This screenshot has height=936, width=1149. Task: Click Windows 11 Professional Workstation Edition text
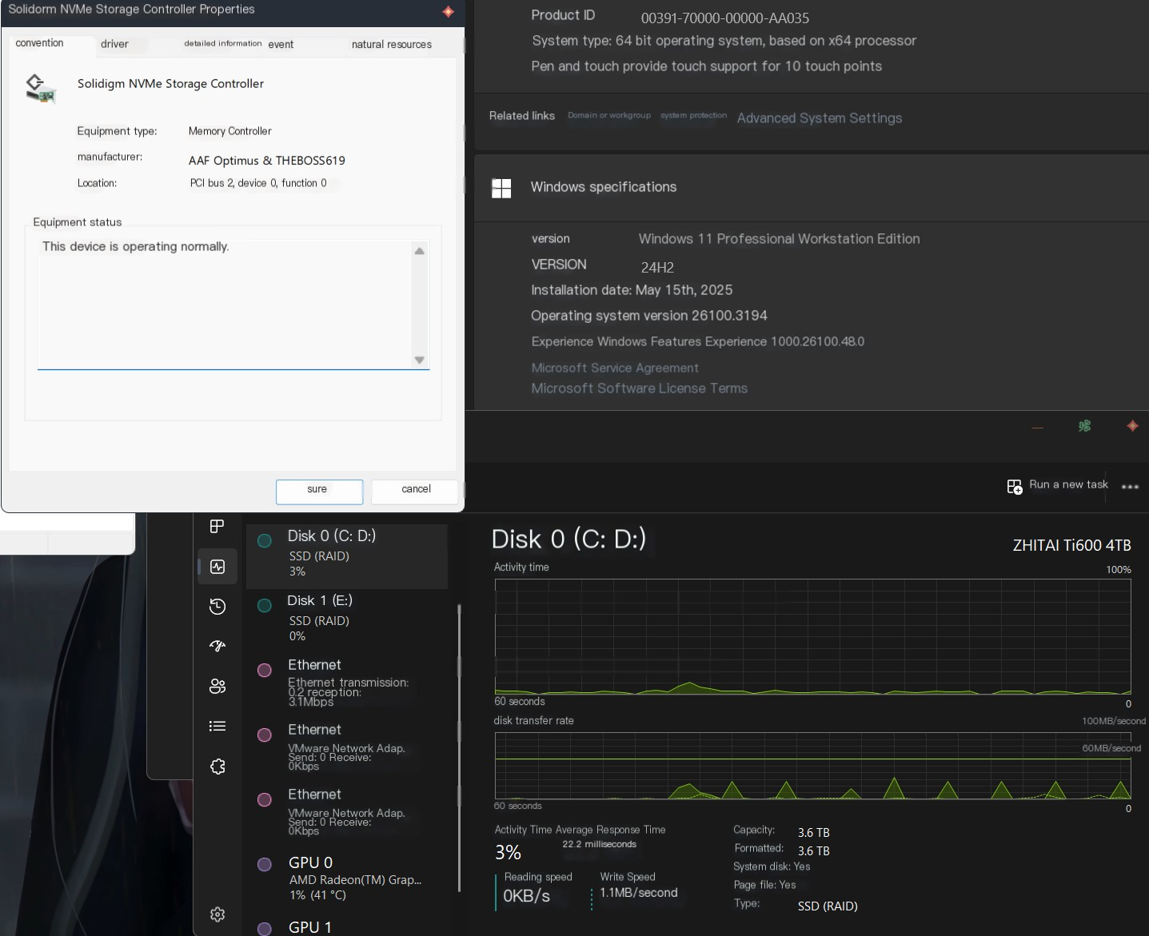point(779,239)
